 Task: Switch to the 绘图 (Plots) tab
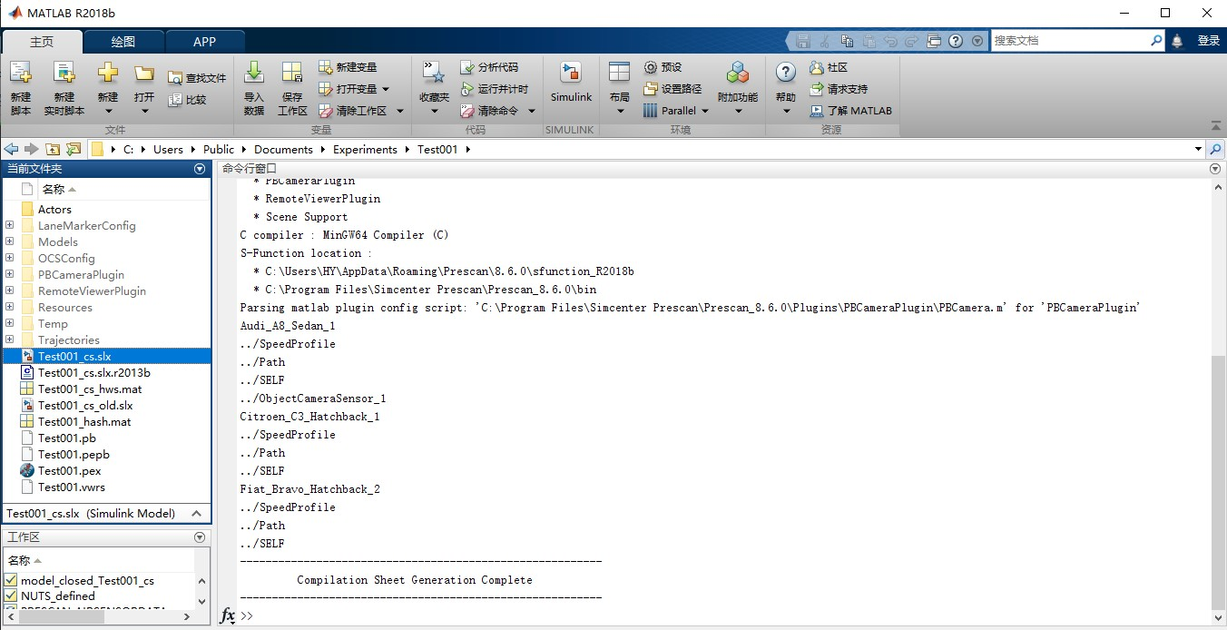[123, 41]
